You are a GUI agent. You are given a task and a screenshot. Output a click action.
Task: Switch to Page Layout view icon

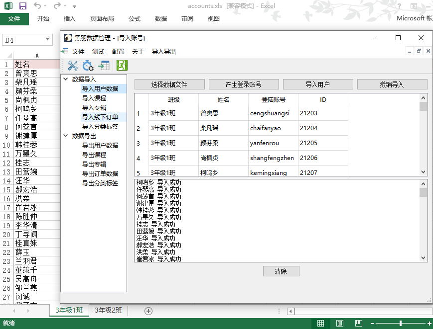[x=339, y=323]
